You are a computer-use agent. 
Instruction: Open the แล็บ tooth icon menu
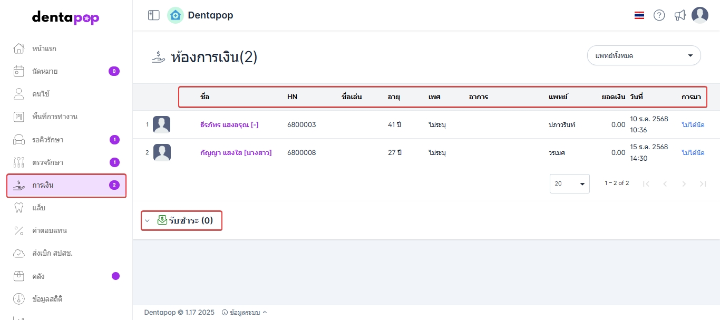click(x=38, y=208)
